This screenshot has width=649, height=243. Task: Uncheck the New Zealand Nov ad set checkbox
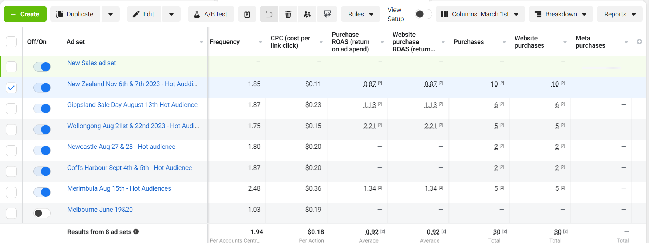tap(11, 88)
